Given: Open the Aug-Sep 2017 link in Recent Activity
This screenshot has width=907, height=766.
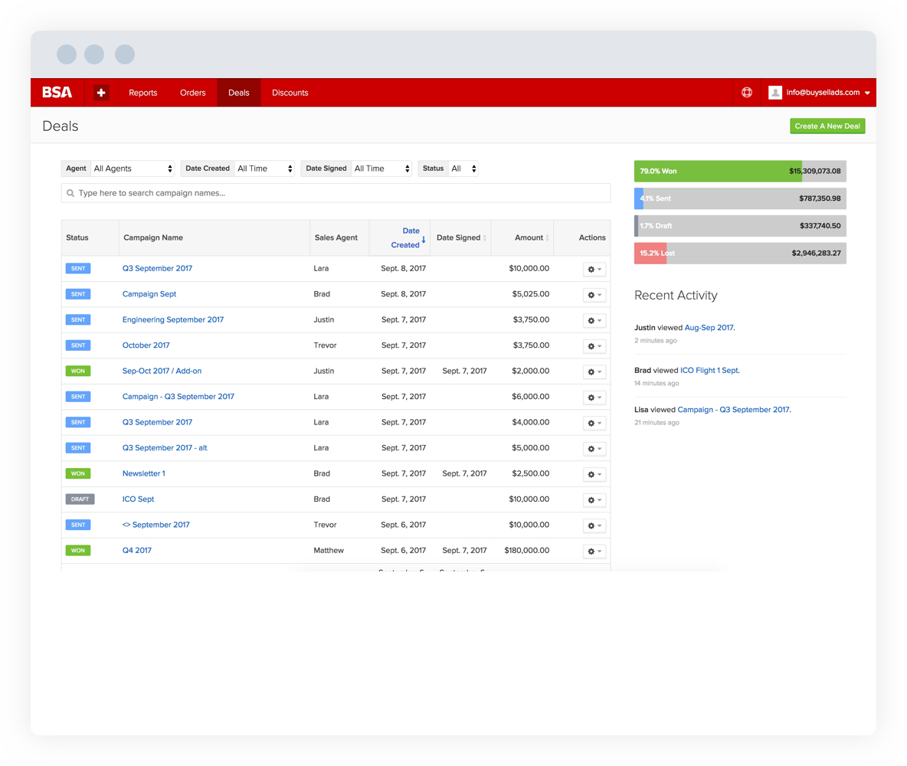Looking at the screenshot, I should 709,327.
